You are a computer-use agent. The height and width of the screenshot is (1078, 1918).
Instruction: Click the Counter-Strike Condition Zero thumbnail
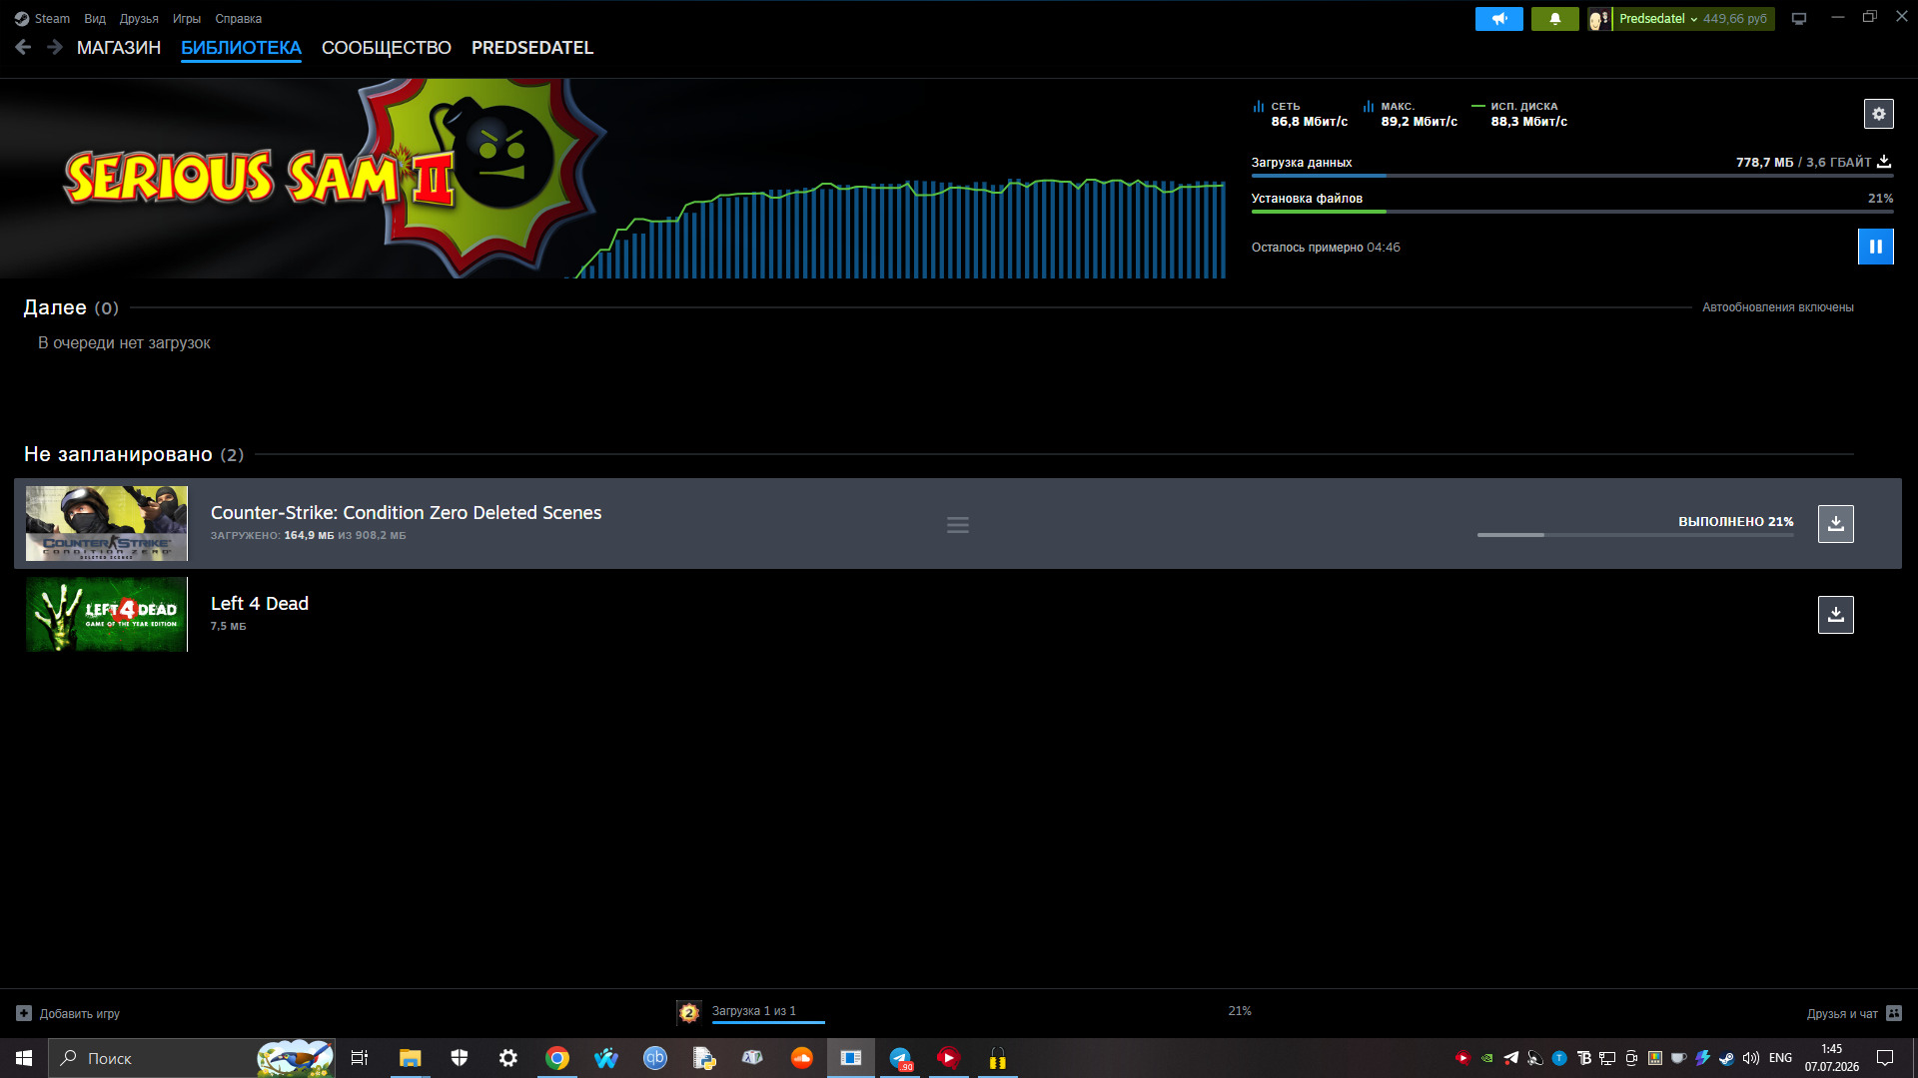click(107, 523)
